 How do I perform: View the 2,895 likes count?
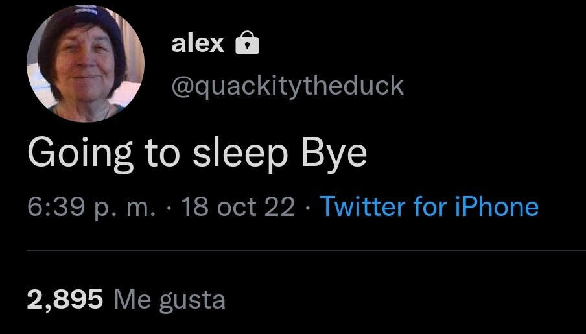pyautogui.click(x=65, y=300)
